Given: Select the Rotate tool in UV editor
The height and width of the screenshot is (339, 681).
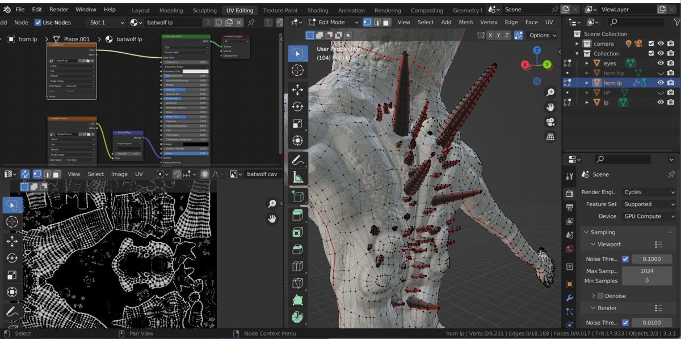Looking at the screenshot, I should [x=12, y=258].
